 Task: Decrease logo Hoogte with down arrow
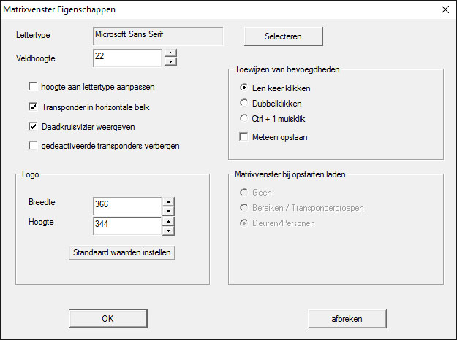[167, 231]
